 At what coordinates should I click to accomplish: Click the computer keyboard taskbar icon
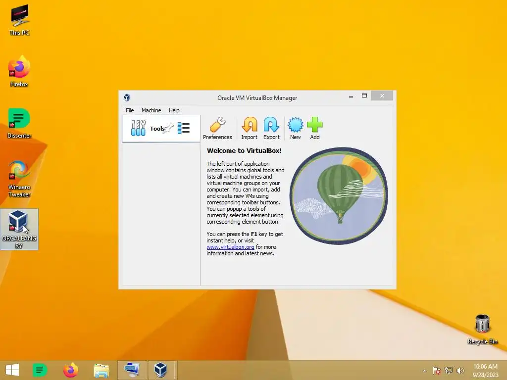pos(132,370)
